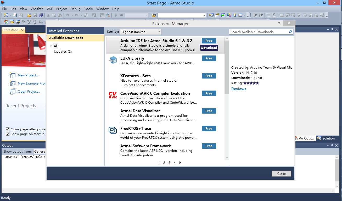Click Free button for LUFA Library

(209, 58)
